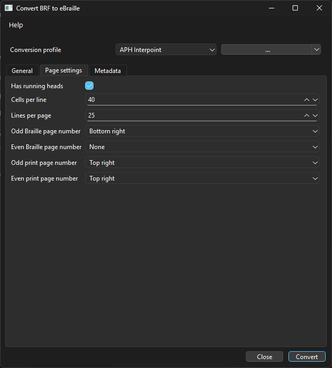Switch to the General tab
This screenshot has height=368, width=332.
22,71
